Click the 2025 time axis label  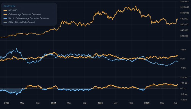[x=100, y=103]
